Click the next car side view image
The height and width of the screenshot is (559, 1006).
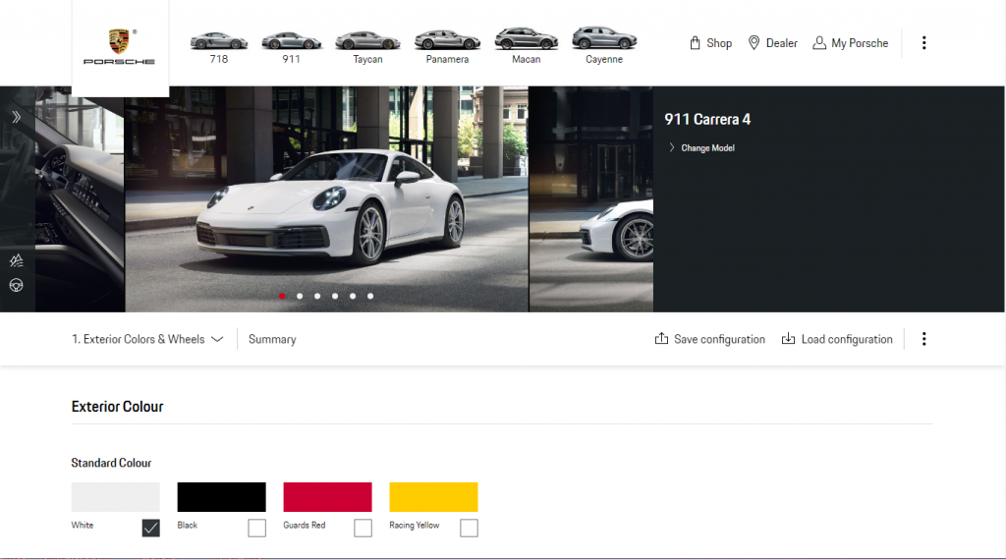point(591,199)
